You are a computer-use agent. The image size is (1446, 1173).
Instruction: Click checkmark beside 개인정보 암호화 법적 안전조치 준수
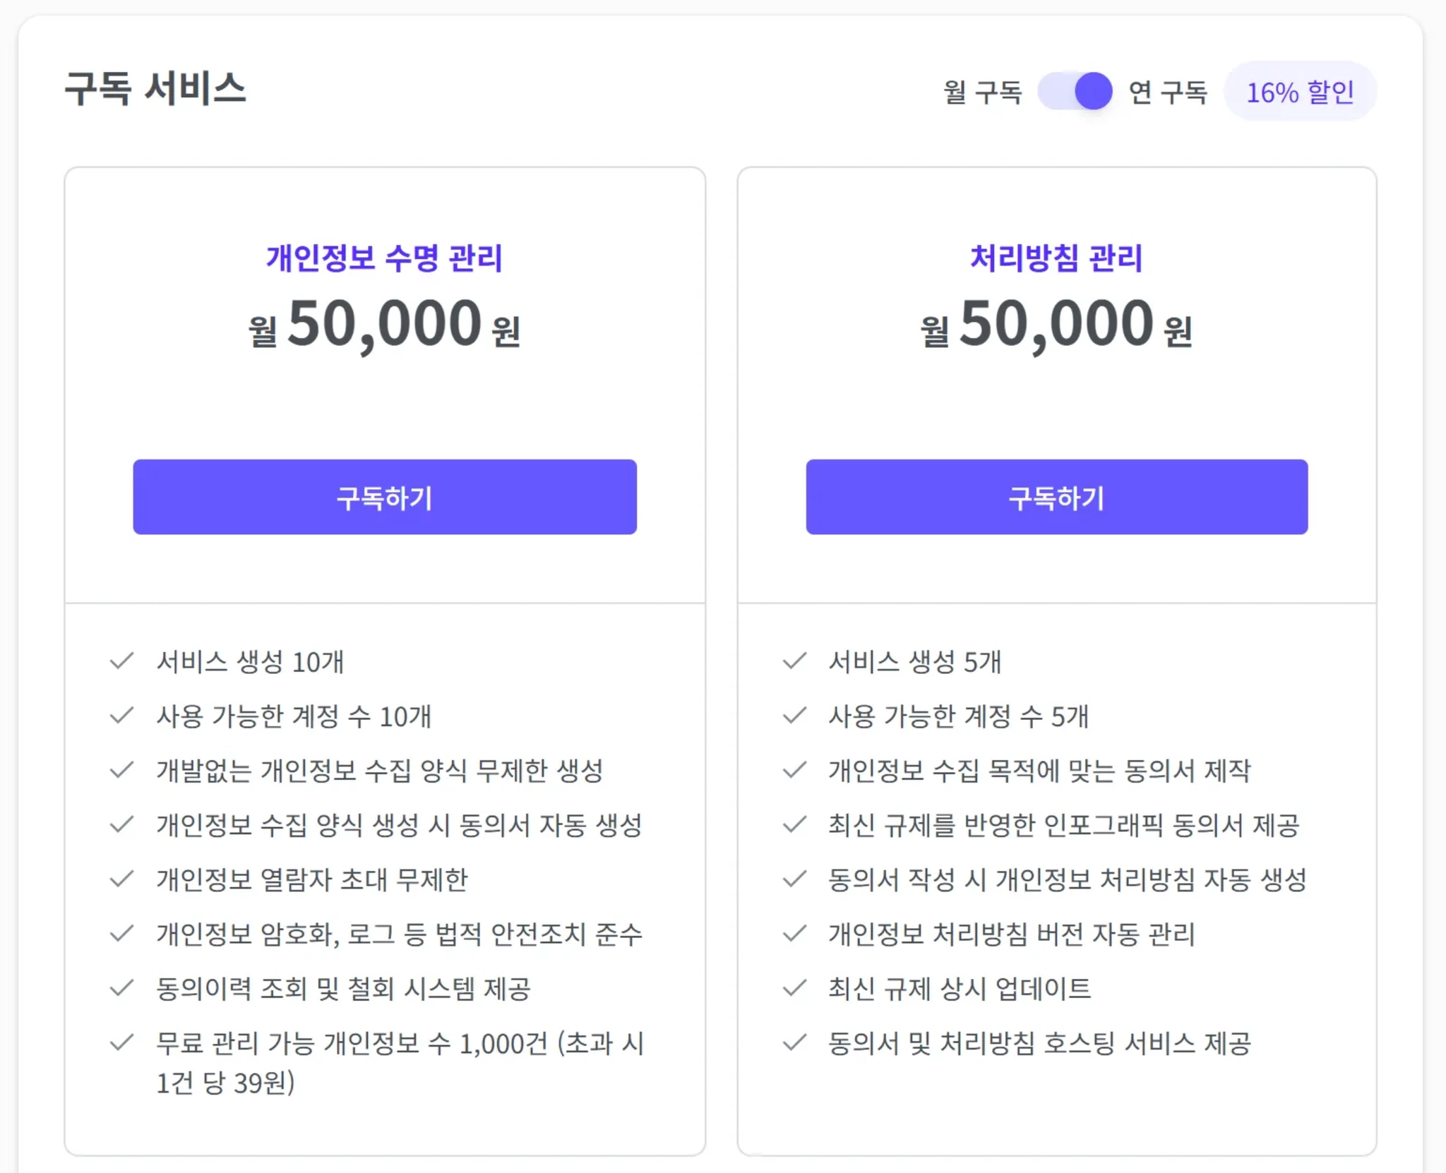[x=122, y=934]
